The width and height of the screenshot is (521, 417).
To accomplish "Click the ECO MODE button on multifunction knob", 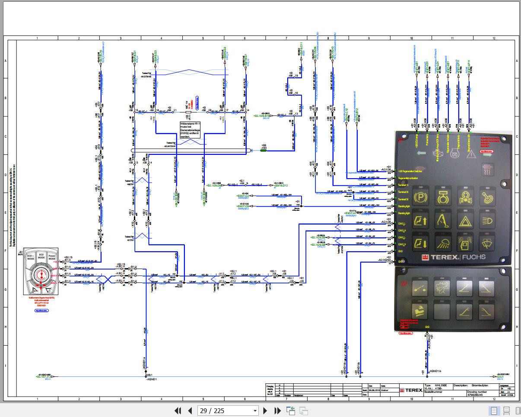I will tap(41, 255).
